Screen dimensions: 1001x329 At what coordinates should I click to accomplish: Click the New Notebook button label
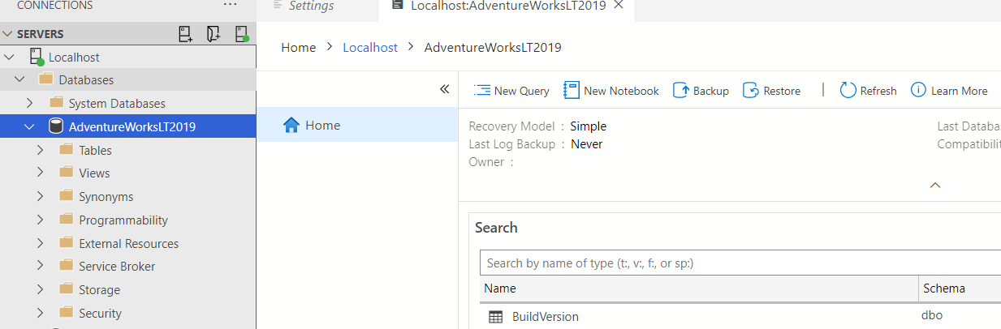[621, 91]
